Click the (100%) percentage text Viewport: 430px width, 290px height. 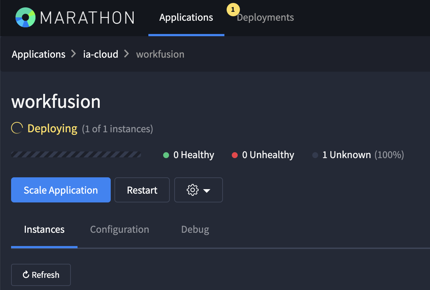[x=389, y=155]
